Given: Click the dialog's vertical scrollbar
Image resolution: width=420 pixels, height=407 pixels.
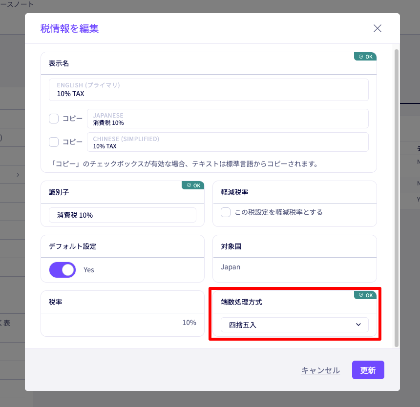Looking at the screenshot, I should pos(397,195).
